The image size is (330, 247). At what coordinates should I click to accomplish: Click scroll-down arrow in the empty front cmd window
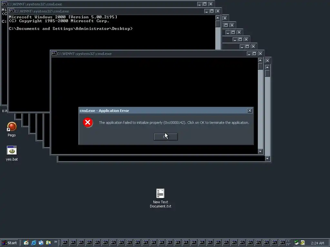point(260,151)
